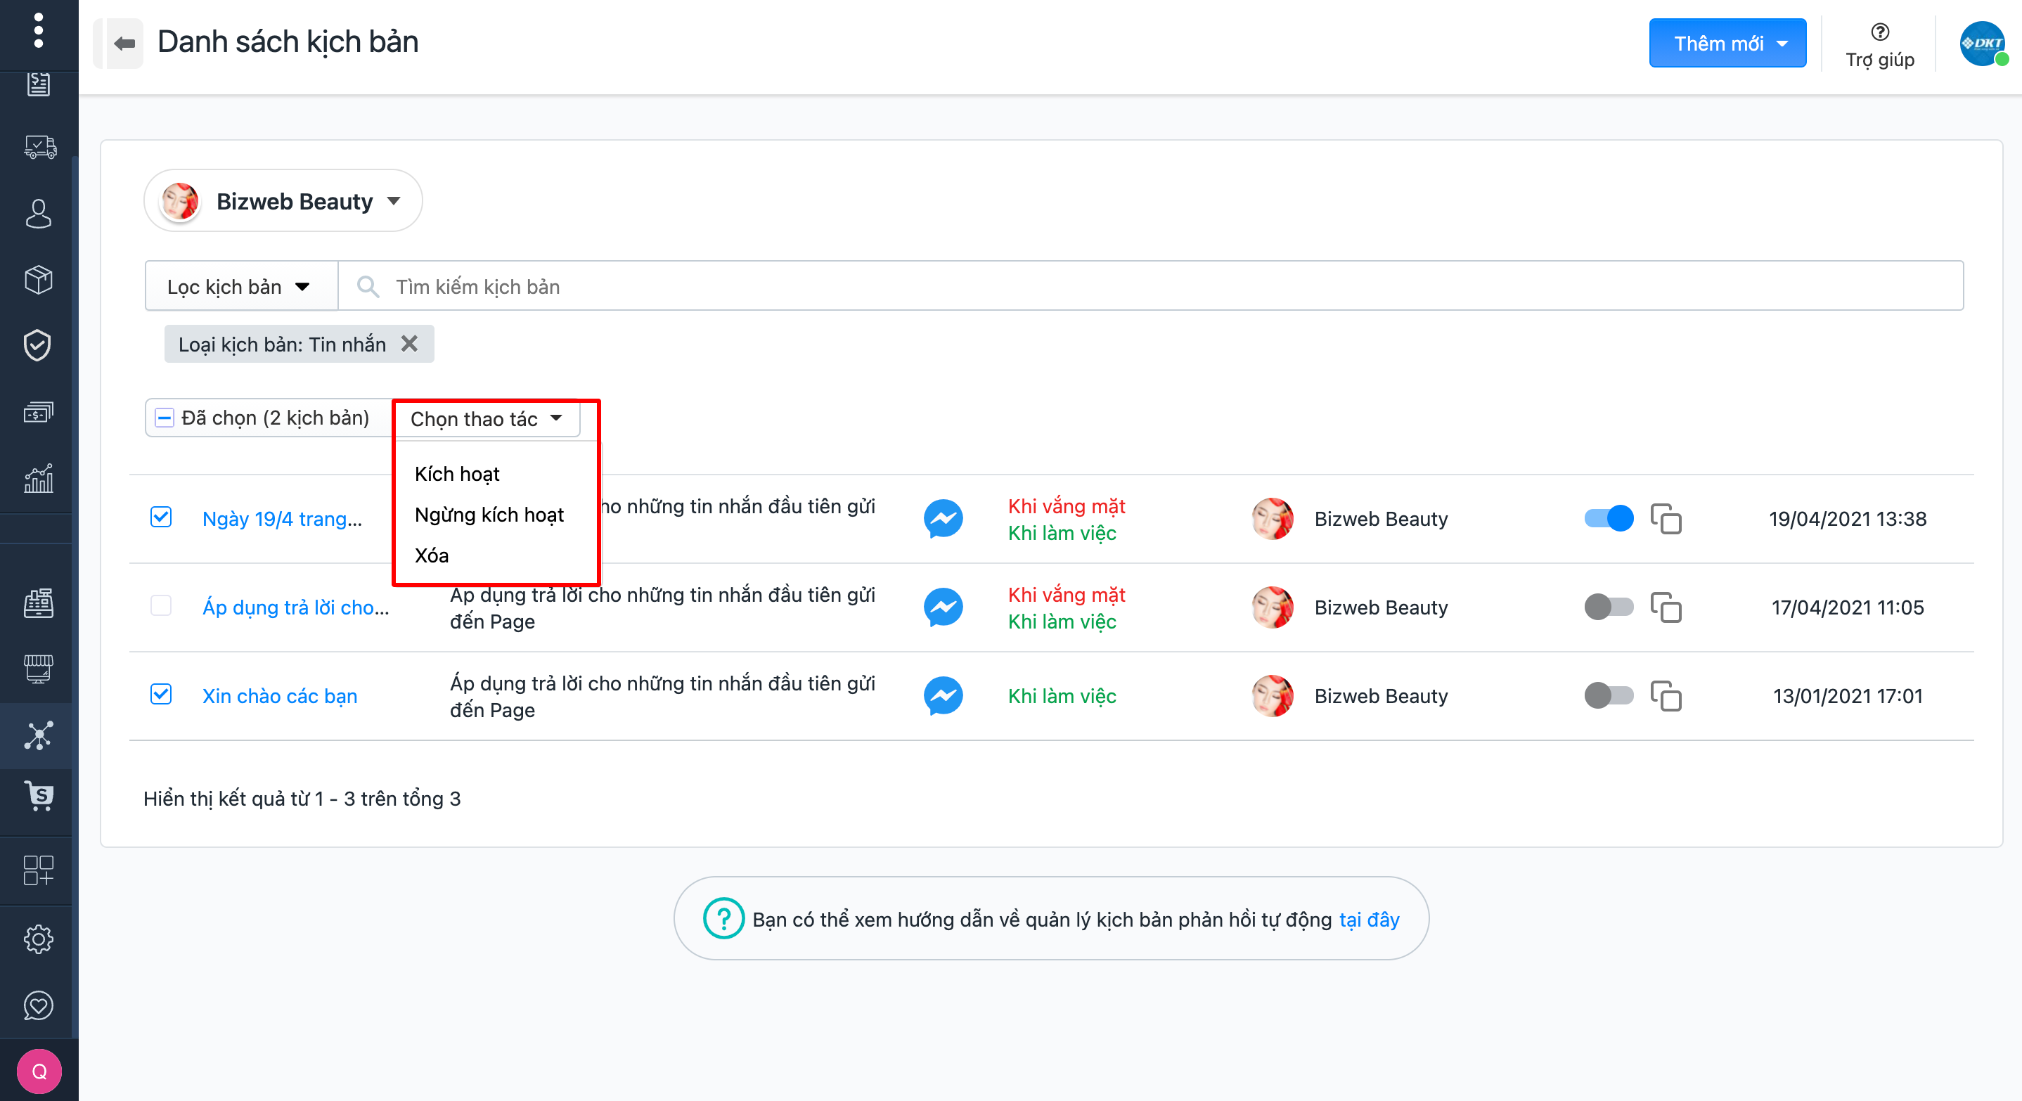Check the Áp dụng trả lời cho row checkbox
This screenshot has height=1101, width=2022.
pyautogui.click(x=161, y=606)
